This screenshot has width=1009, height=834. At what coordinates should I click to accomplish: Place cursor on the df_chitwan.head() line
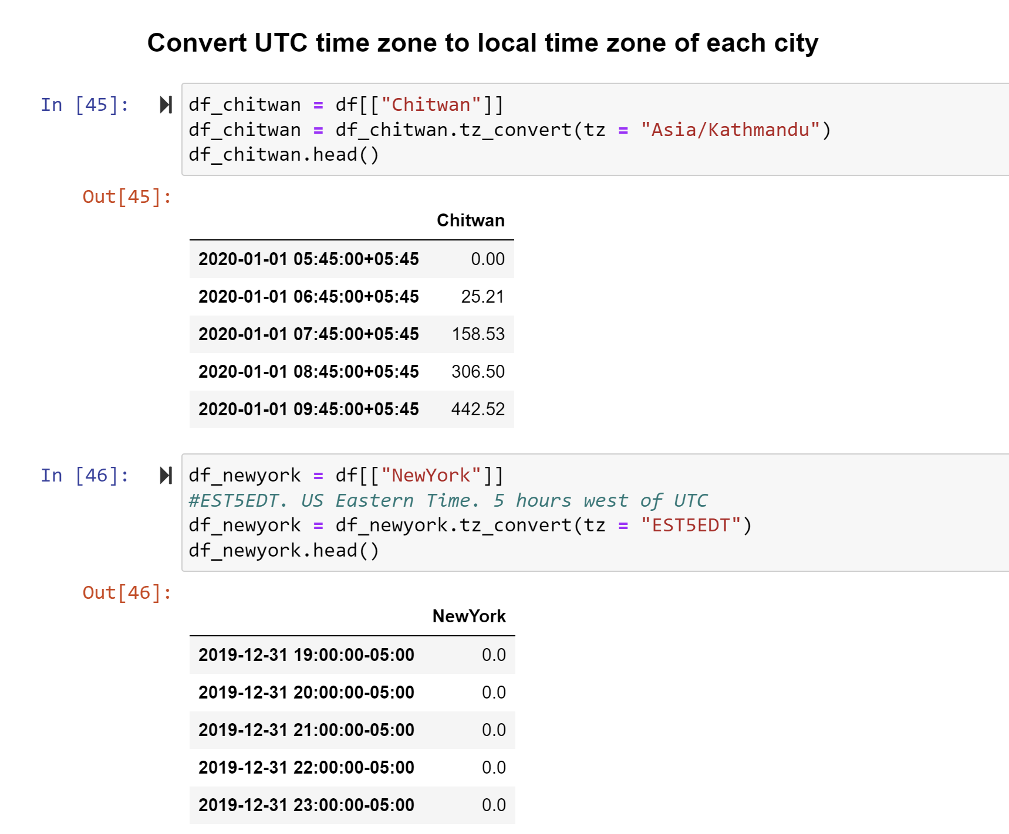(284, 155)
